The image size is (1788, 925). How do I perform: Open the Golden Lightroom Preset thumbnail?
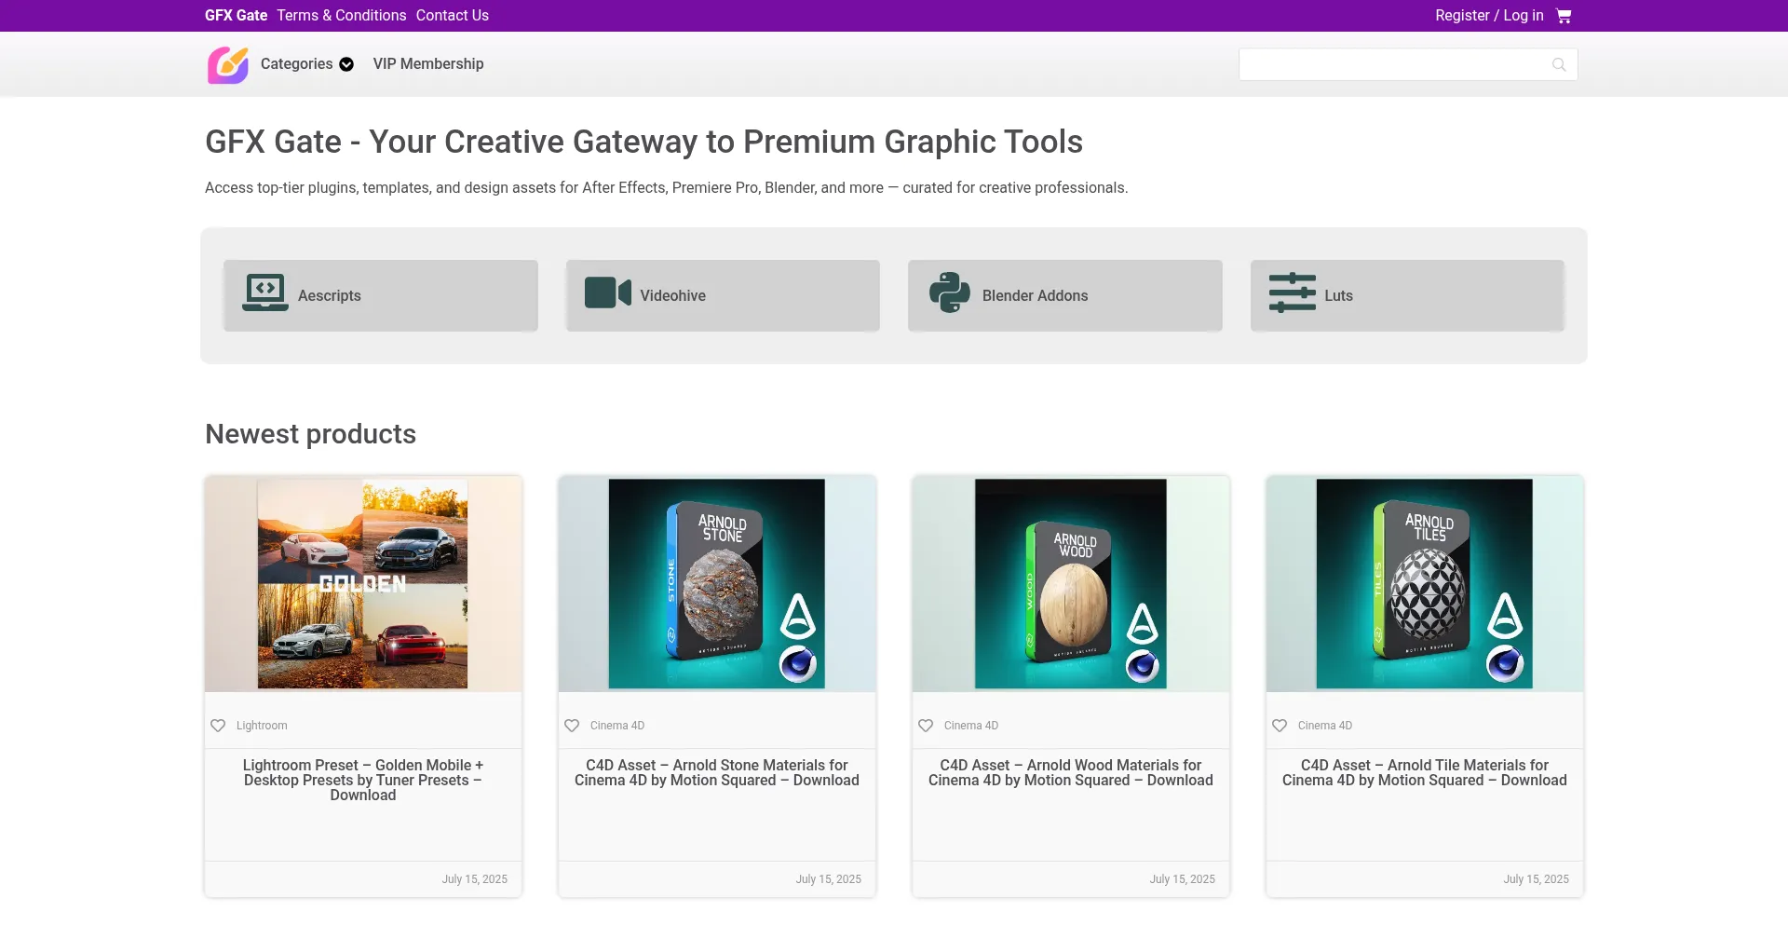(362, 584)
